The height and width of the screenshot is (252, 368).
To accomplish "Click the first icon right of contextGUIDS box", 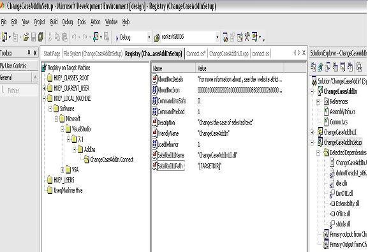I will point(225,37).
